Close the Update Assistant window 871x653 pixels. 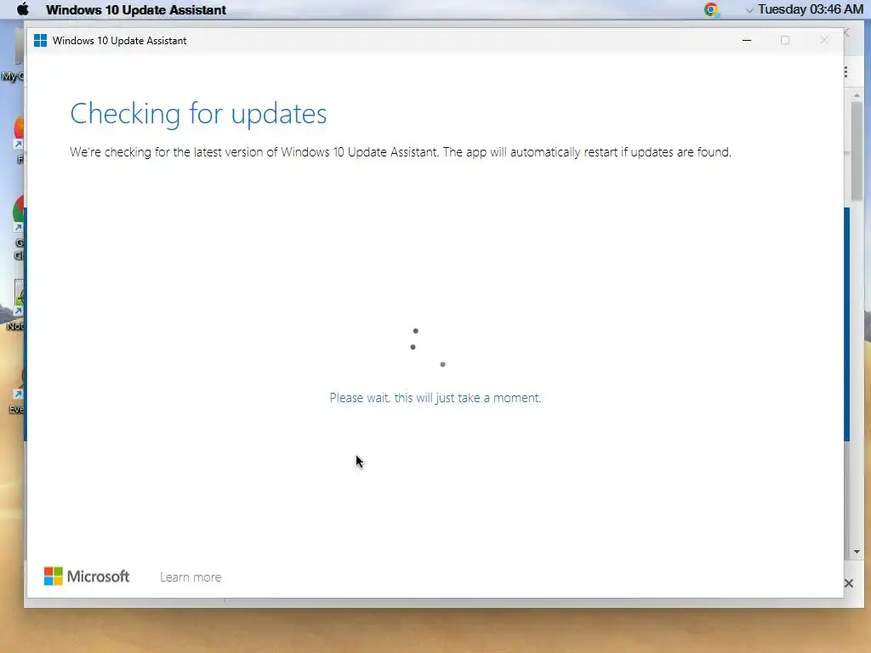pyautogui.click(x=823, y=40)
